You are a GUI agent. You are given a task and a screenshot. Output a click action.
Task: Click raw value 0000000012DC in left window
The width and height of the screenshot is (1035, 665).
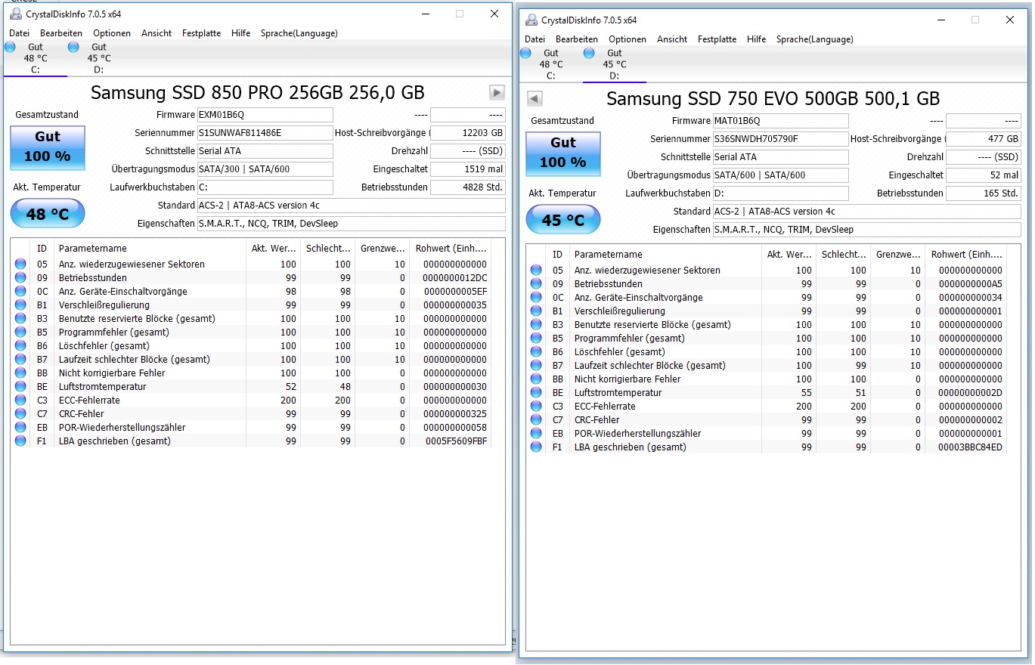(x=455, y=278)
